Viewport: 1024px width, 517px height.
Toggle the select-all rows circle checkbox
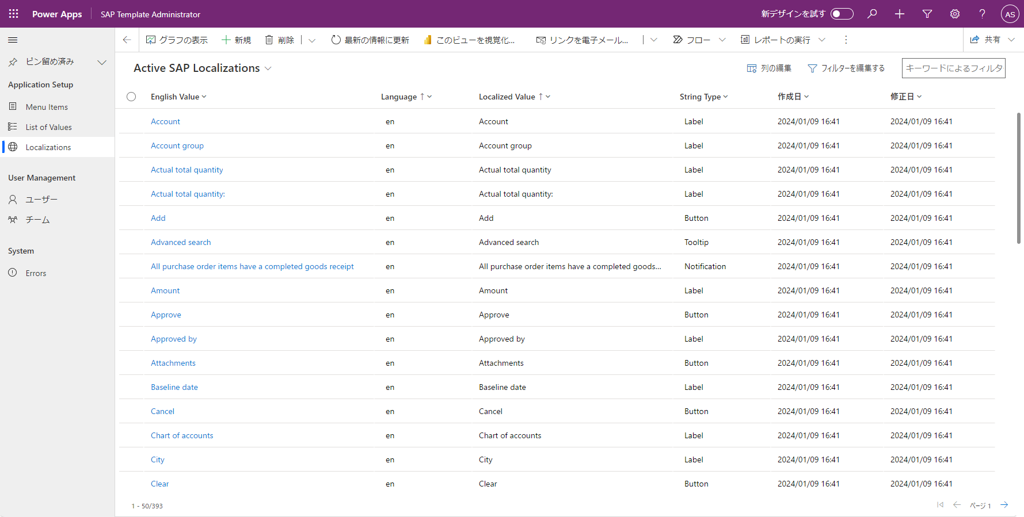click(131, 97)
